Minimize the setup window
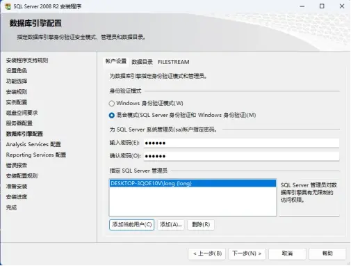351x266 pixels. coord(302,6)
